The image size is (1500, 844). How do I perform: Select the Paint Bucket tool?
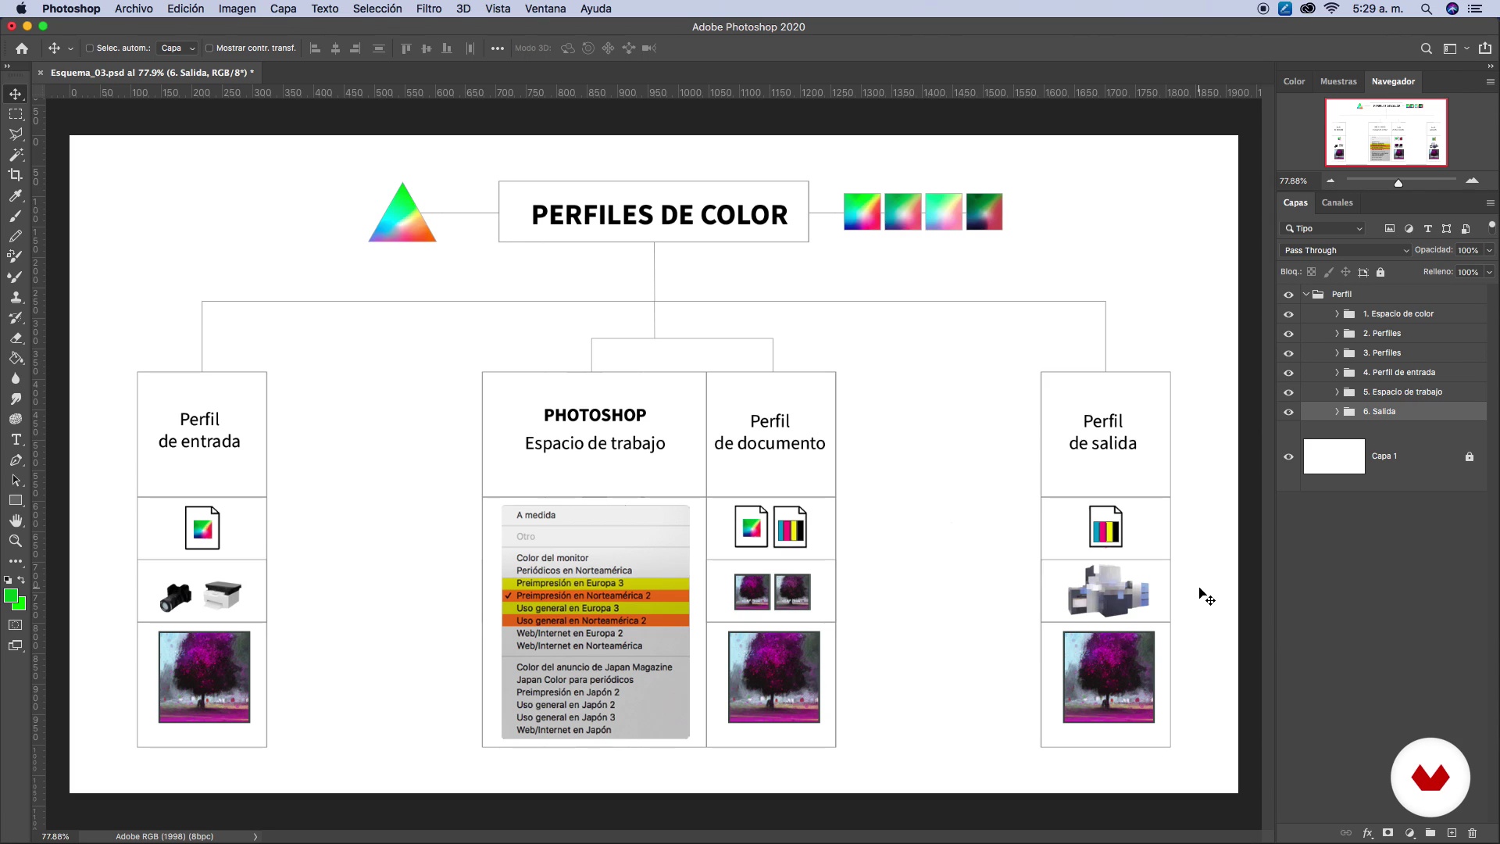[16, 358]
